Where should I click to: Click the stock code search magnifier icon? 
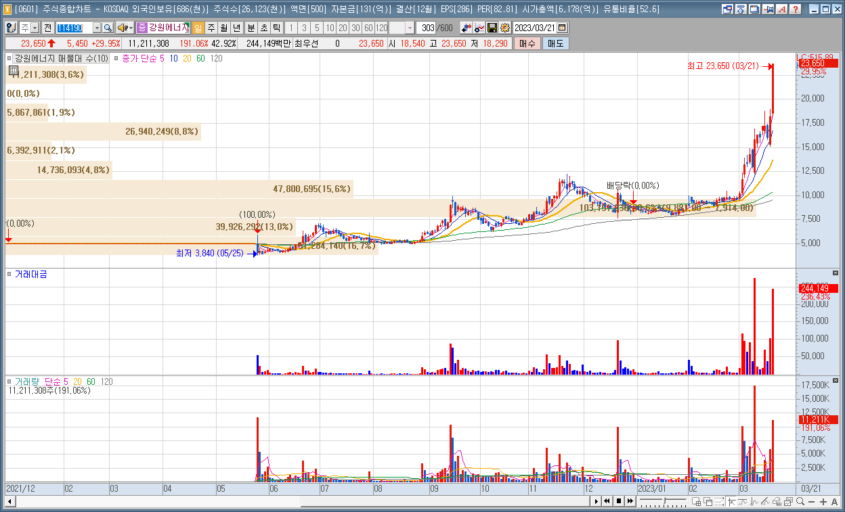(108, 28)
